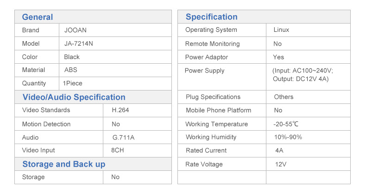Viewport: 366px width, 187px height.
Task: Click the Remote Monitoring label
Action: pos(212,44)
